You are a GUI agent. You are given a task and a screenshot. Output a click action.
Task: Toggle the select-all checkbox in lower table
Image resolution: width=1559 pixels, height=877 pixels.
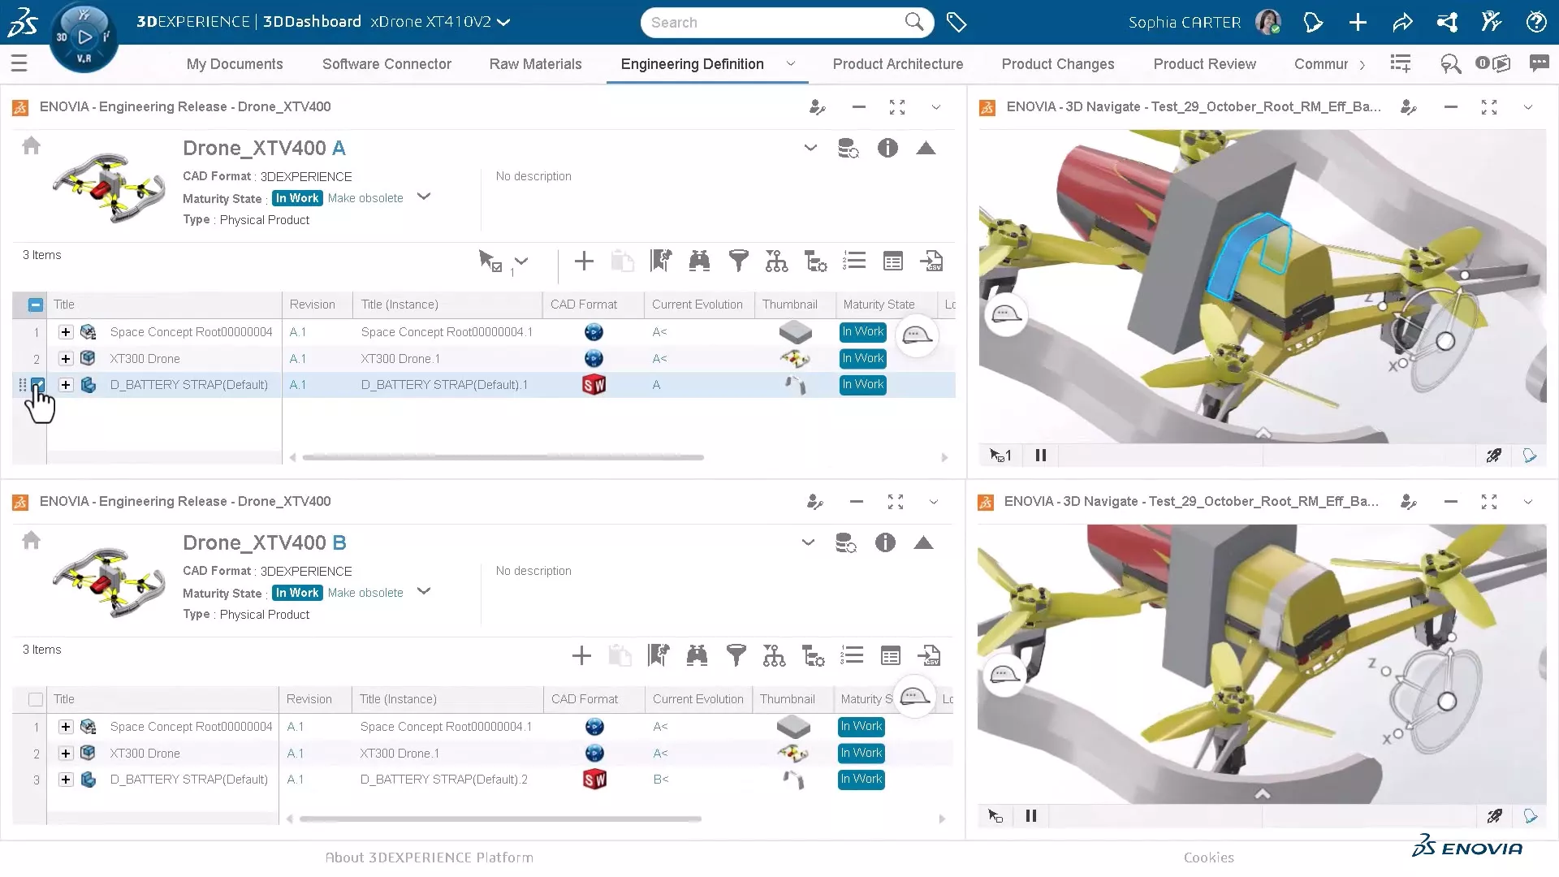point(35,699)
